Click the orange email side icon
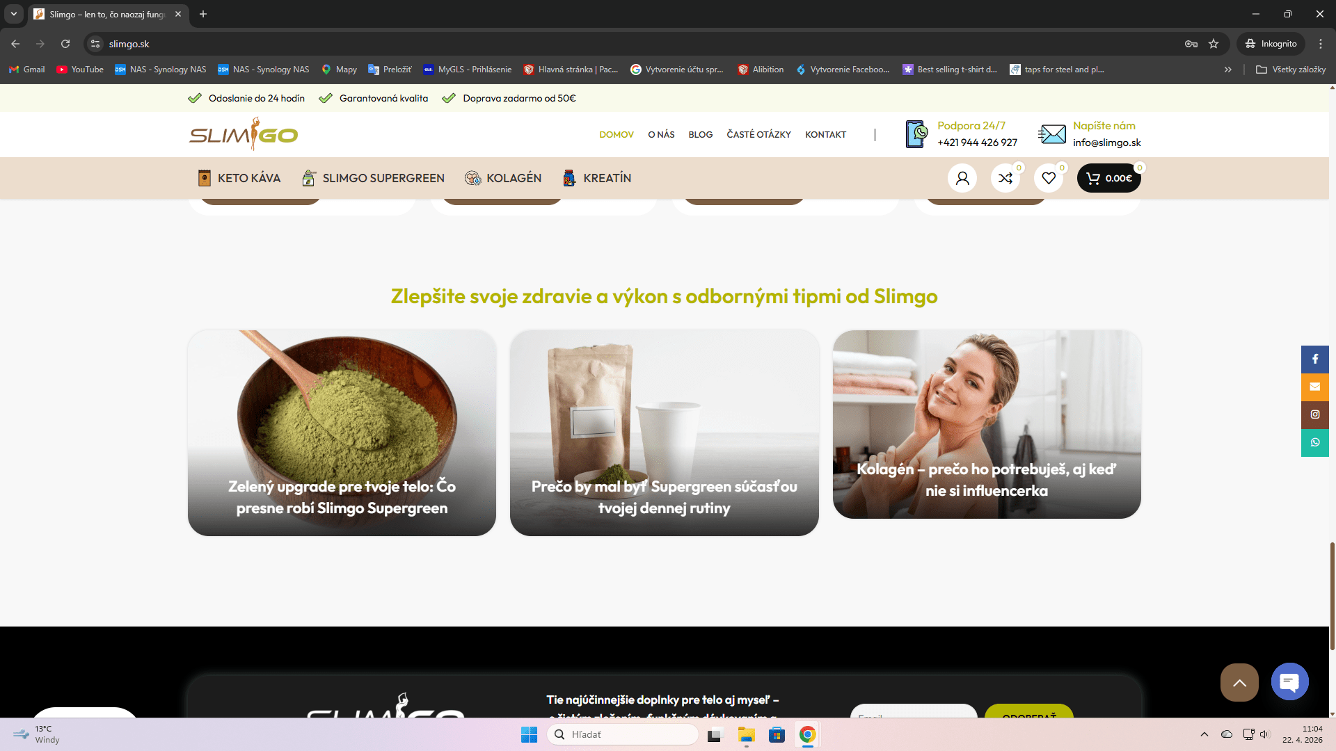The width and height of the screenshot is (1336, 751). pos(1314,387)
